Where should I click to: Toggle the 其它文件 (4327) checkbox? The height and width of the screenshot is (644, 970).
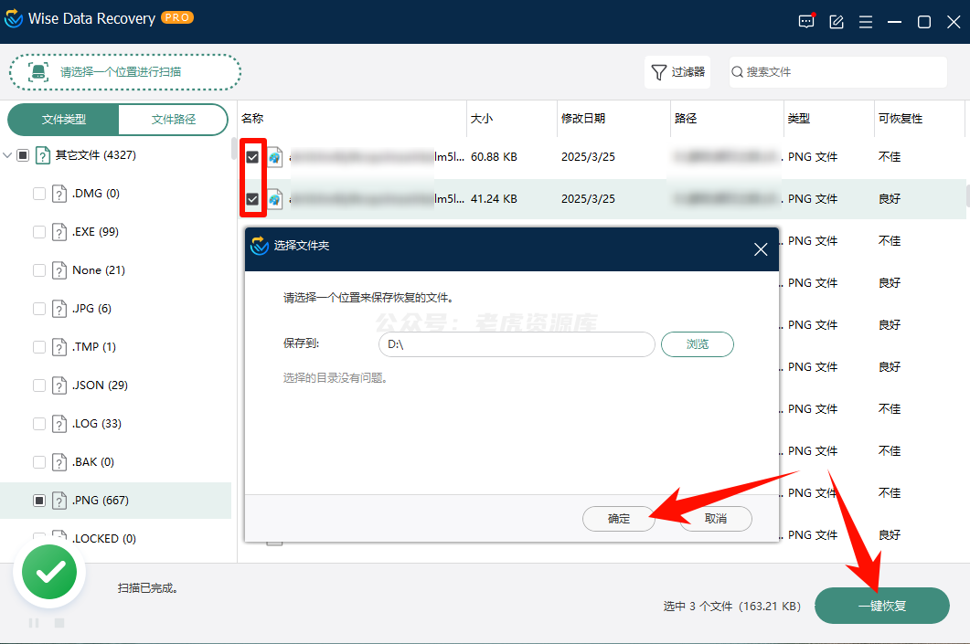[23, 155]
